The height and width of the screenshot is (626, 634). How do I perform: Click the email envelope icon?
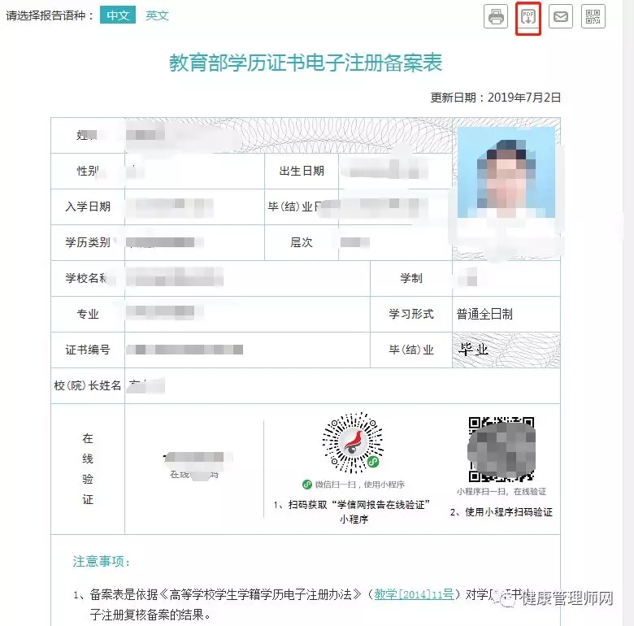click(x=560, y=16)
